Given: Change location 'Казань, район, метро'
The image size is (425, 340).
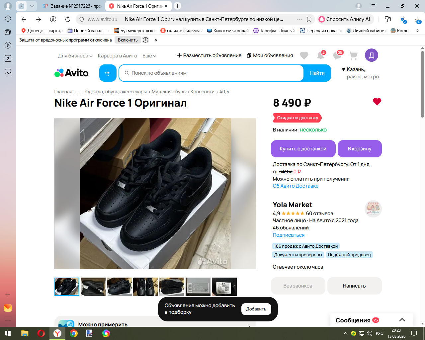Looking at the screenshot, I should click(360, 73).
